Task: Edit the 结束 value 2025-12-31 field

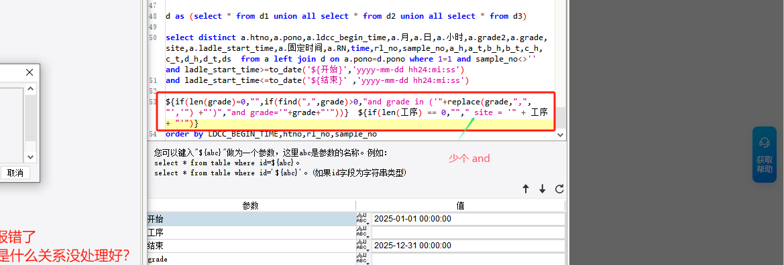Action: [x=468, y=246]
